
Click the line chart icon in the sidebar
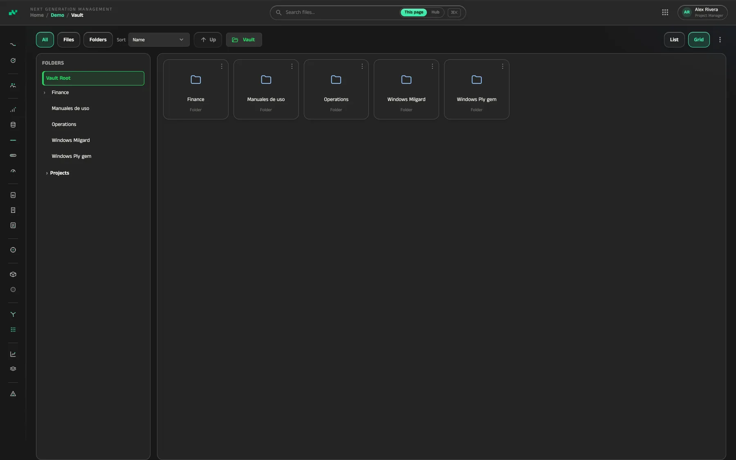(13, 354)
